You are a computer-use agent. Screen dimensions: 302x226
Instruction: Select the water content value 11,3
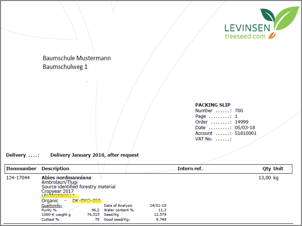[162, 210]
